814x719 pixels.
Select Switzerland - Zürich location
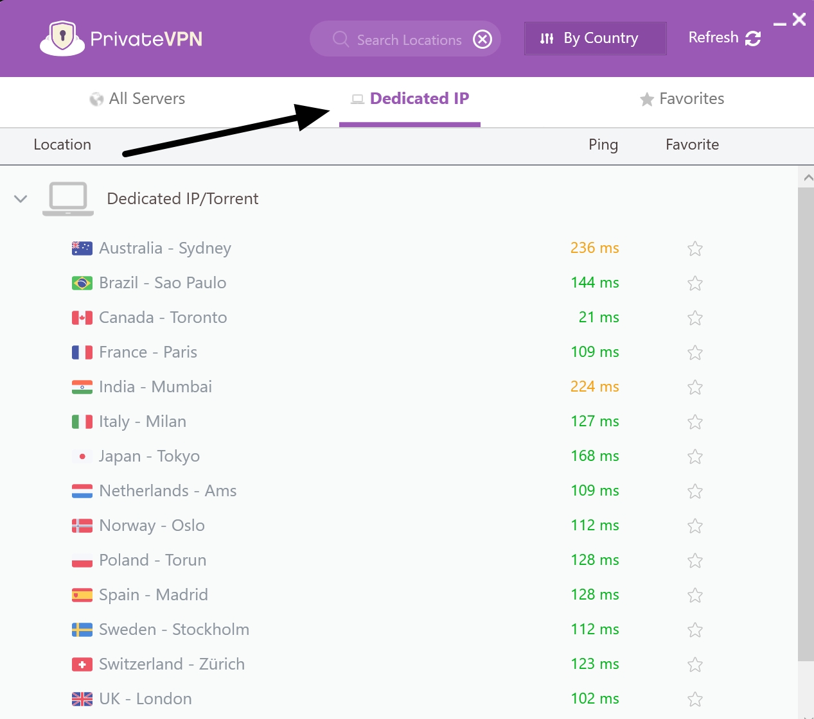click(172, 664)
